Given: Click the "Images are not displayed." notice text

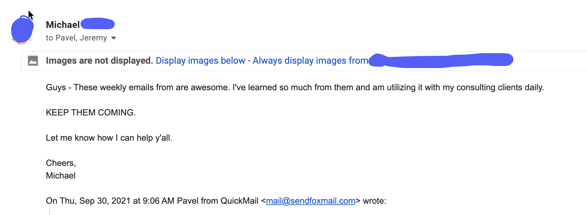Looking at the screenshot, I should click(x=99, y=61).
